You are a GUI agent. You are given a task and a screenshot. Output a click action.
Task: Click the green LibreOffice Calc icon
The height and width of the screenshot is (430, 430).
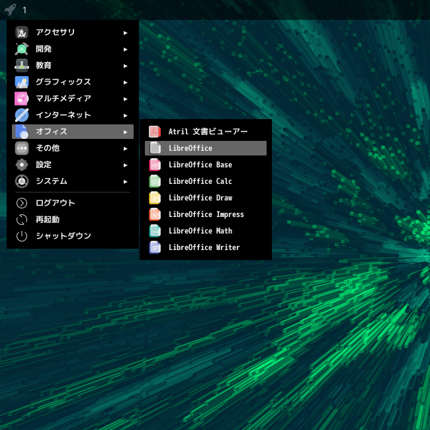[155, 181]
